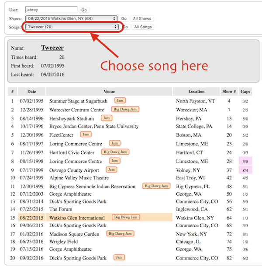Click the pink 8/4 gap cell
Screen dimensions: 262x273
[245, 170]
